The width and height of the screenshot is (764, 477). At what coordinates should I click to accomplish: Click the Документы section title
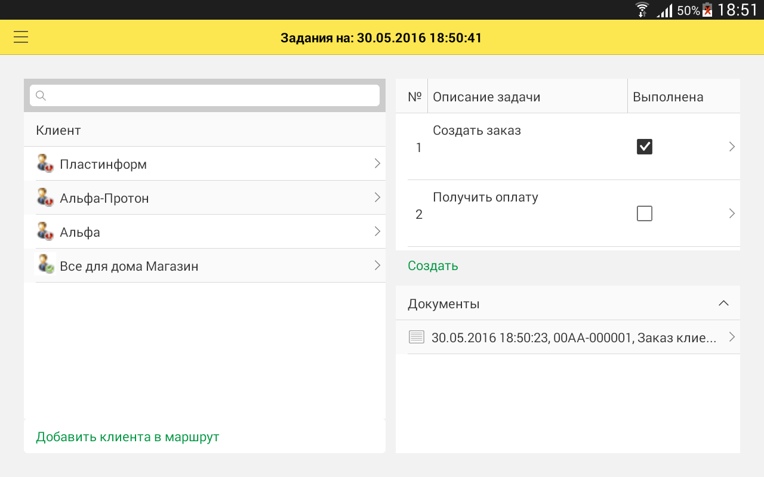point(443,303)
